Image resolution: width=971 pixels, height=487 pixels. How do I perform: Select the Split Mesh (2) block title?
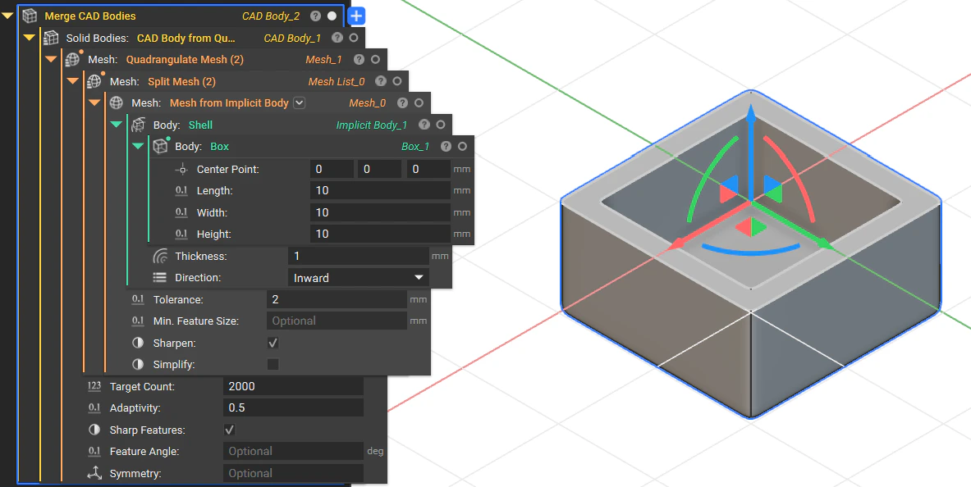click(181, 82)
